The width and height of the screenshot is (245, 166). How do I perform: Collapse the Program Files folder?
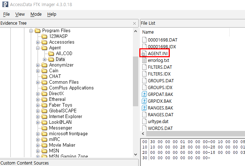coord(31,31)
